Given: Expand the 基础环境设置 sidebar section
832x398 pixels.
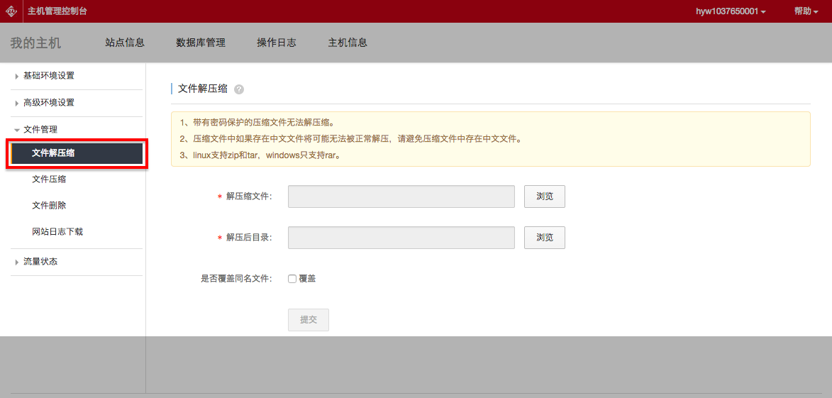Looking at the screenshot, I should click(48, 76).
